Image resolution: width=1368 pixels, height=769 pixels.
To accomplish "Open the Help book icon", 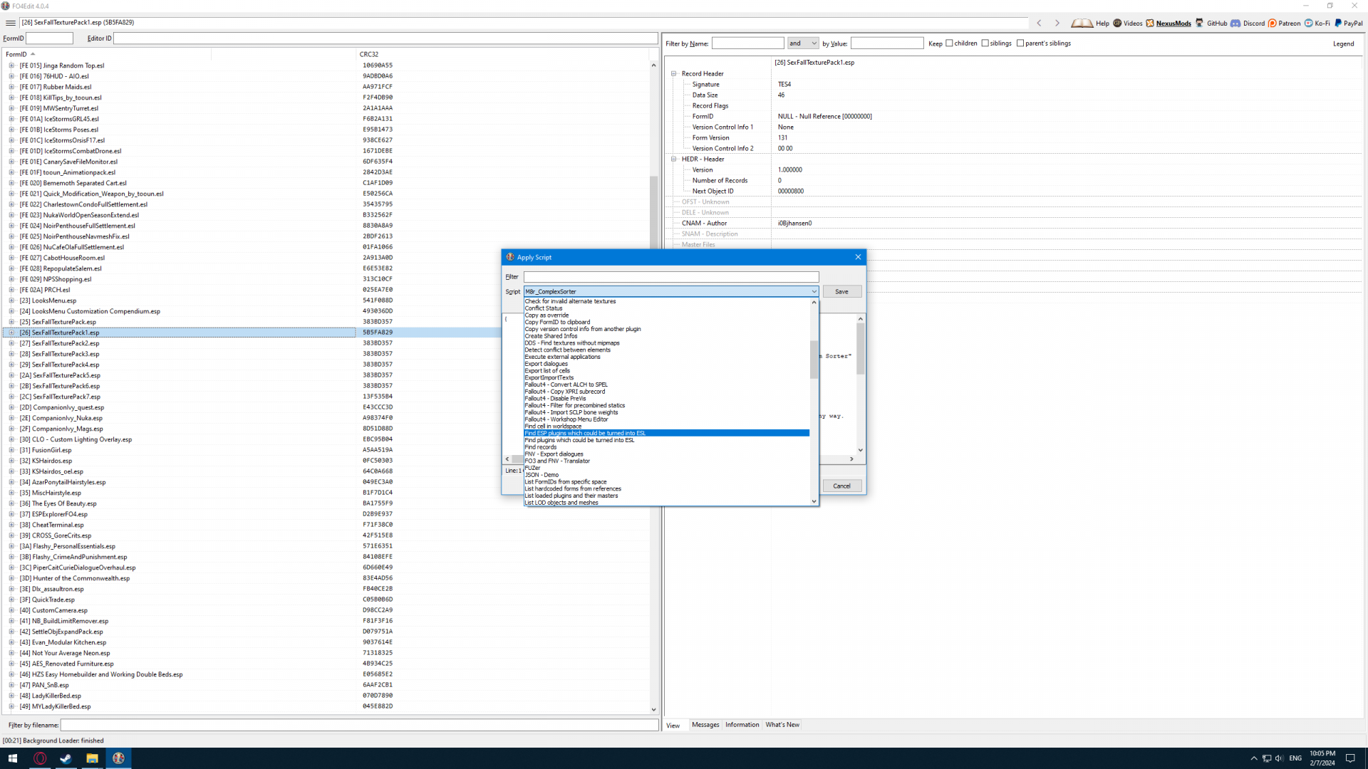I will click(1082, 23).
